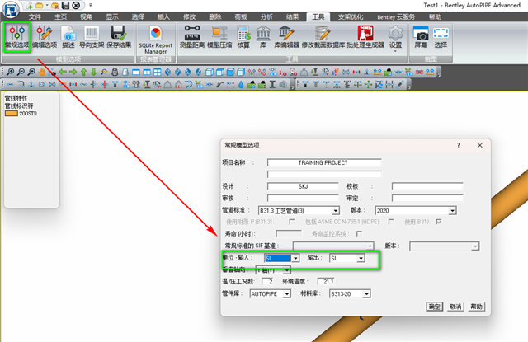This screenshot has width=528, height=342.
Task: Toggle 使用 B31J checkbox
Action: tap(438, 222)
